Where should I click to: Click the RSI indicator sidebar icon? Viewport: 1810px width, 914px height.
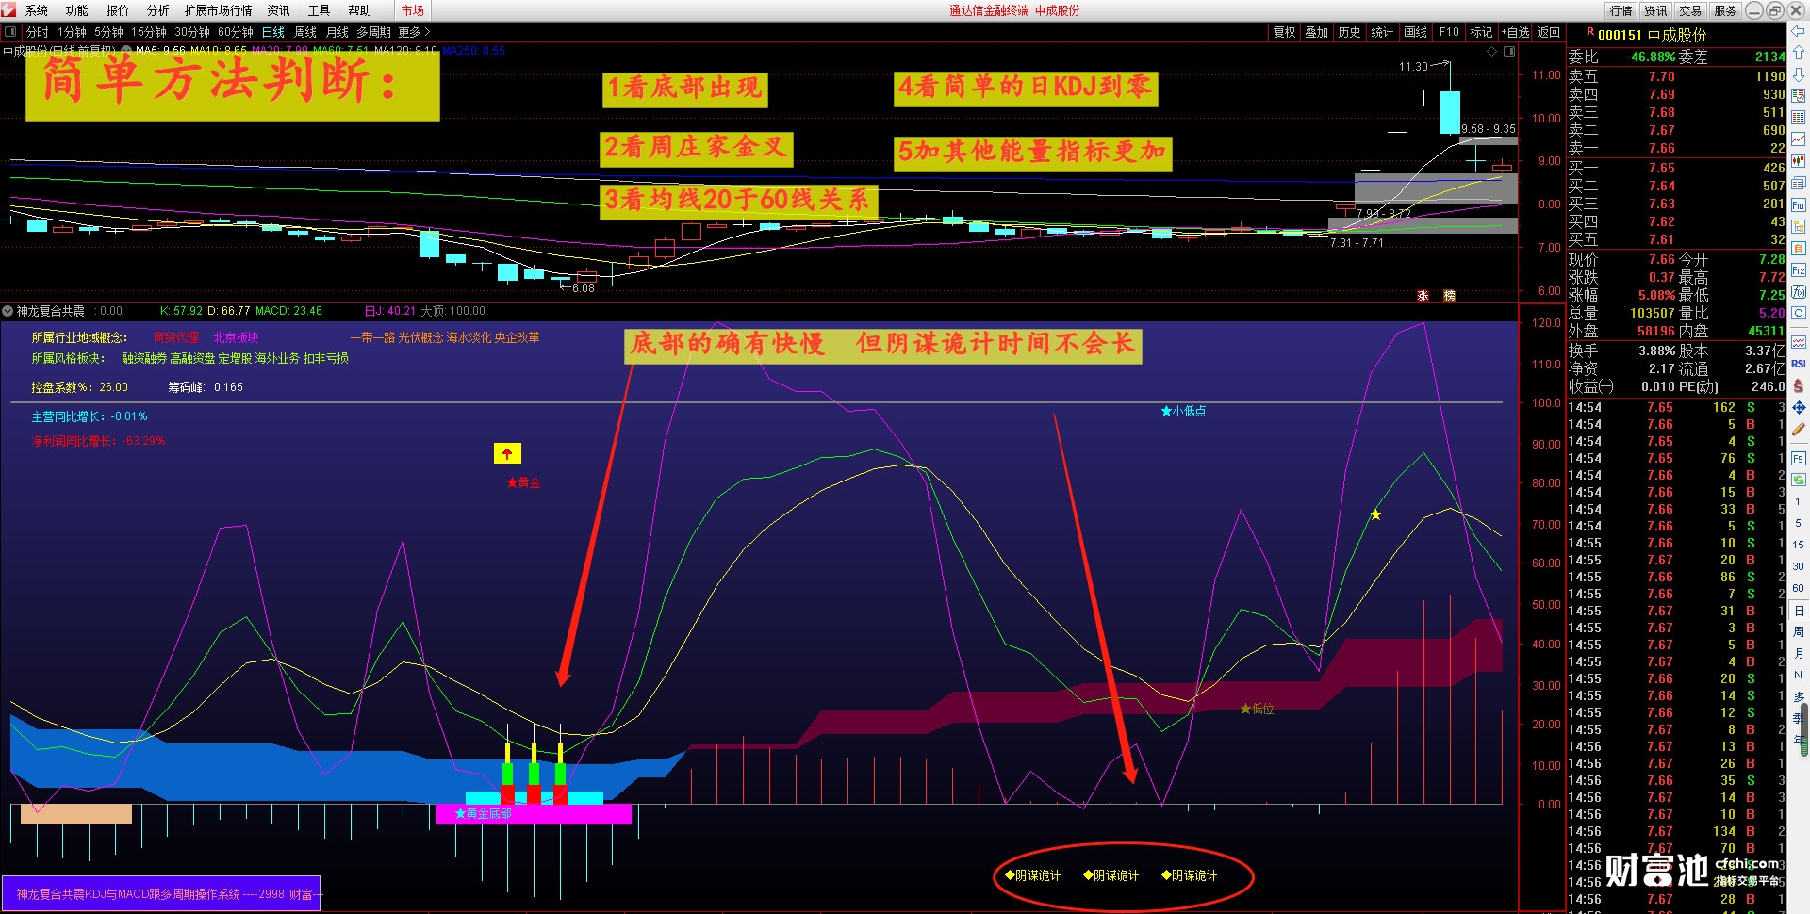coord(1799,364)
